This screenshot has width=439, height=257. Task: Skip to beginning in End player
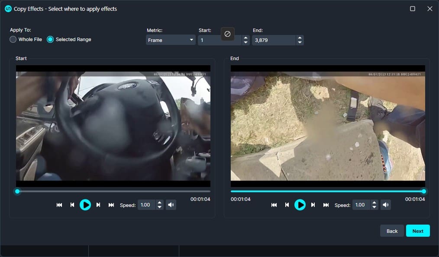pyautogui.click(x=274, y=205)
